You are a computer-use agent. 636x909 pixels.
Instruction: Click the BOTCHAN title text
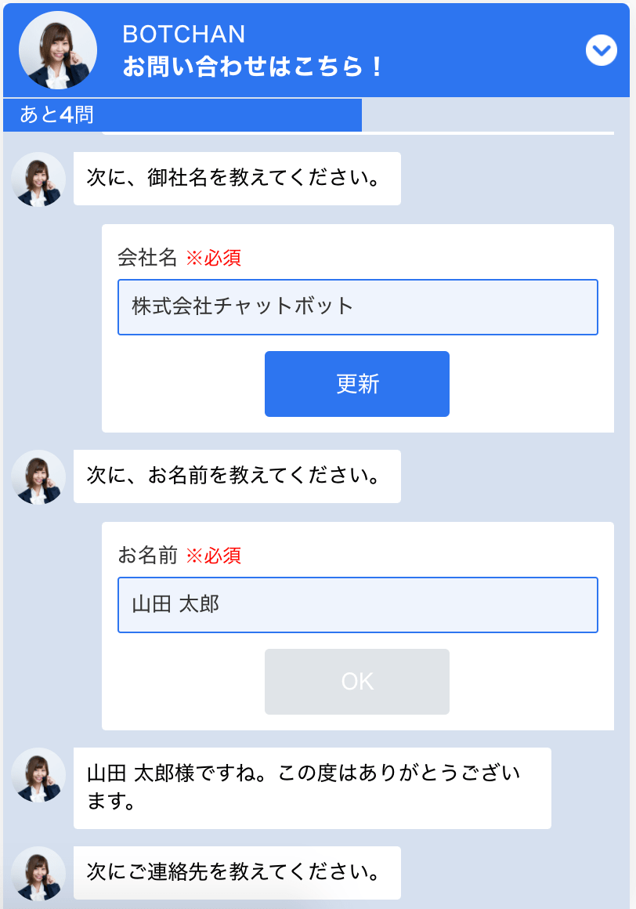tap(183, 34)
